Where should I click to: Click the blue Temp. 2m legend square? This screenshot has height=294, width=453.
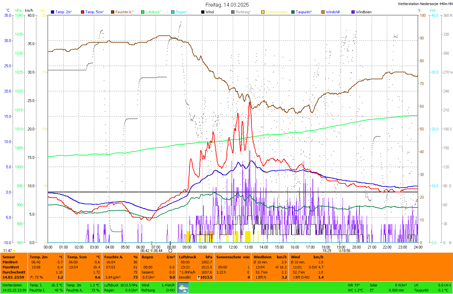point(53,12)
